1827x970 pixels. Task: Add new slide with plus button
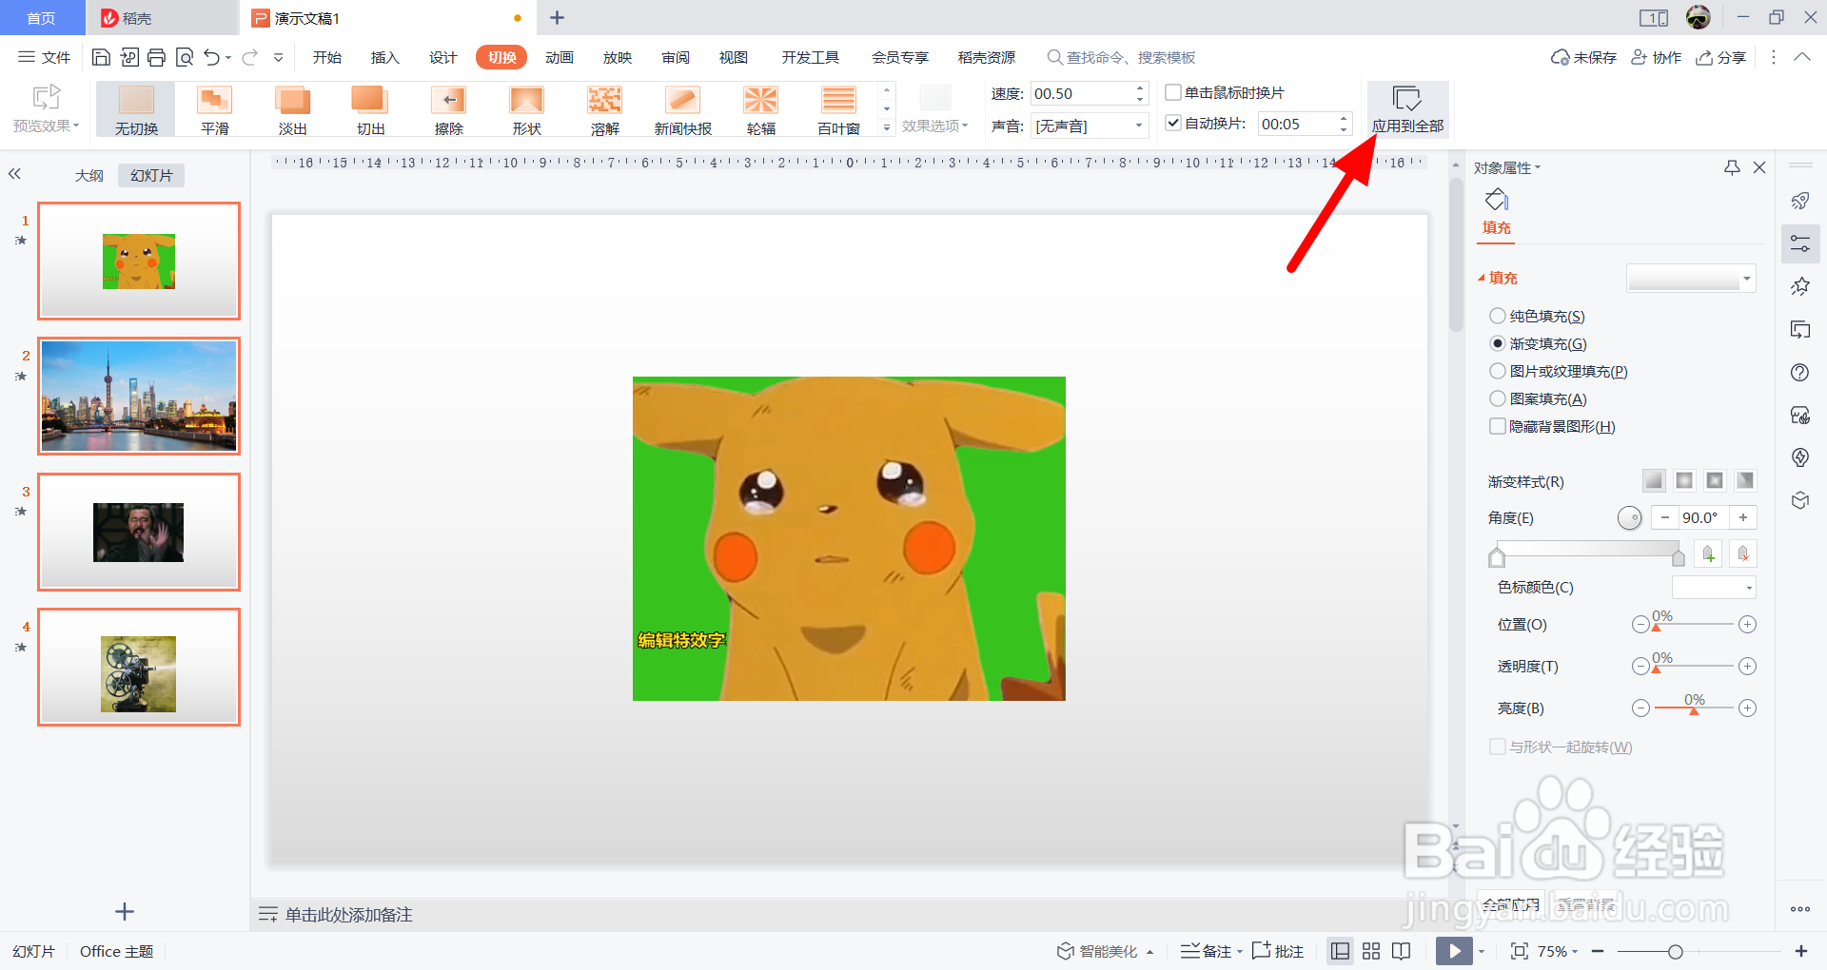pos(125,912)
